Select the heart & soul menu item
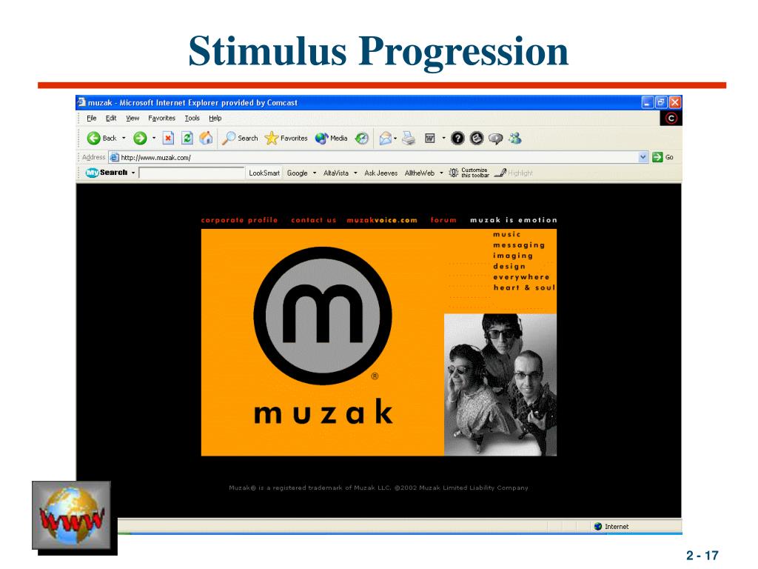The width and height of the screenshot is (758, 569). tap(525, 288)
